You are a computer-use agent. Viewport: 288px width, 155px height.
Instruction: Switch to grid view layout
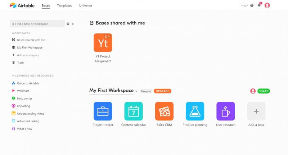[68, 24]
